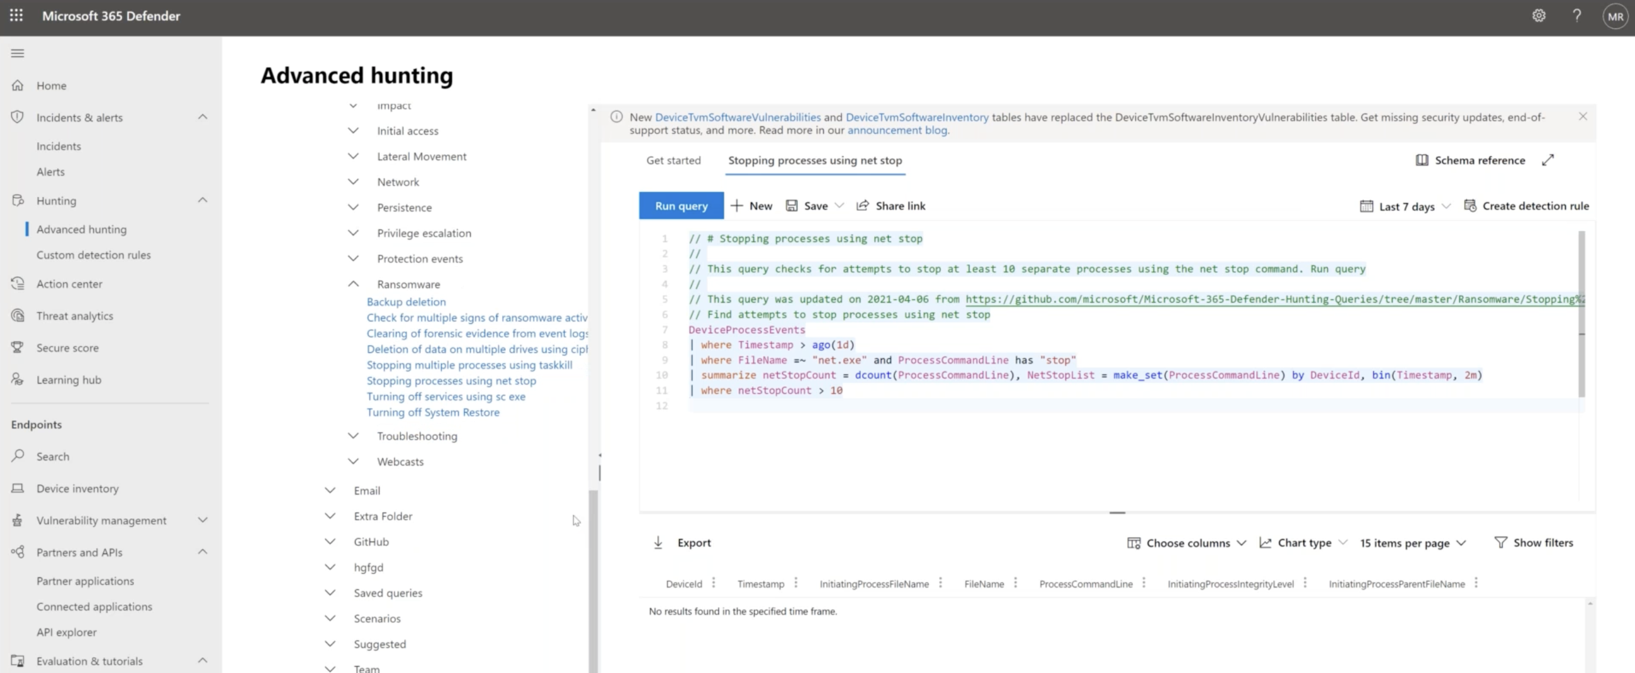Image resolution: width=1635 pixels, height=673 pixels.
Task: Open the ProcessCommandLine column options menu
Action: (1143, 582)
